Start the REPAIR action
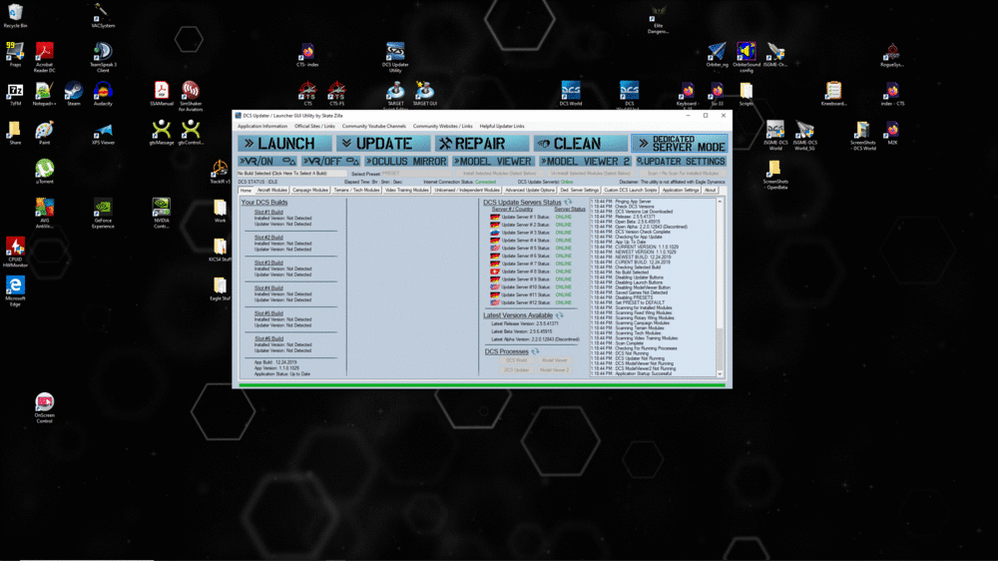The width and height of the screenshot is (998, 561). 482,144
